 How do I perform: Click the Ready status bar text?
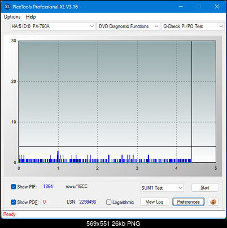pyautogui.click(x=9, y=214)
